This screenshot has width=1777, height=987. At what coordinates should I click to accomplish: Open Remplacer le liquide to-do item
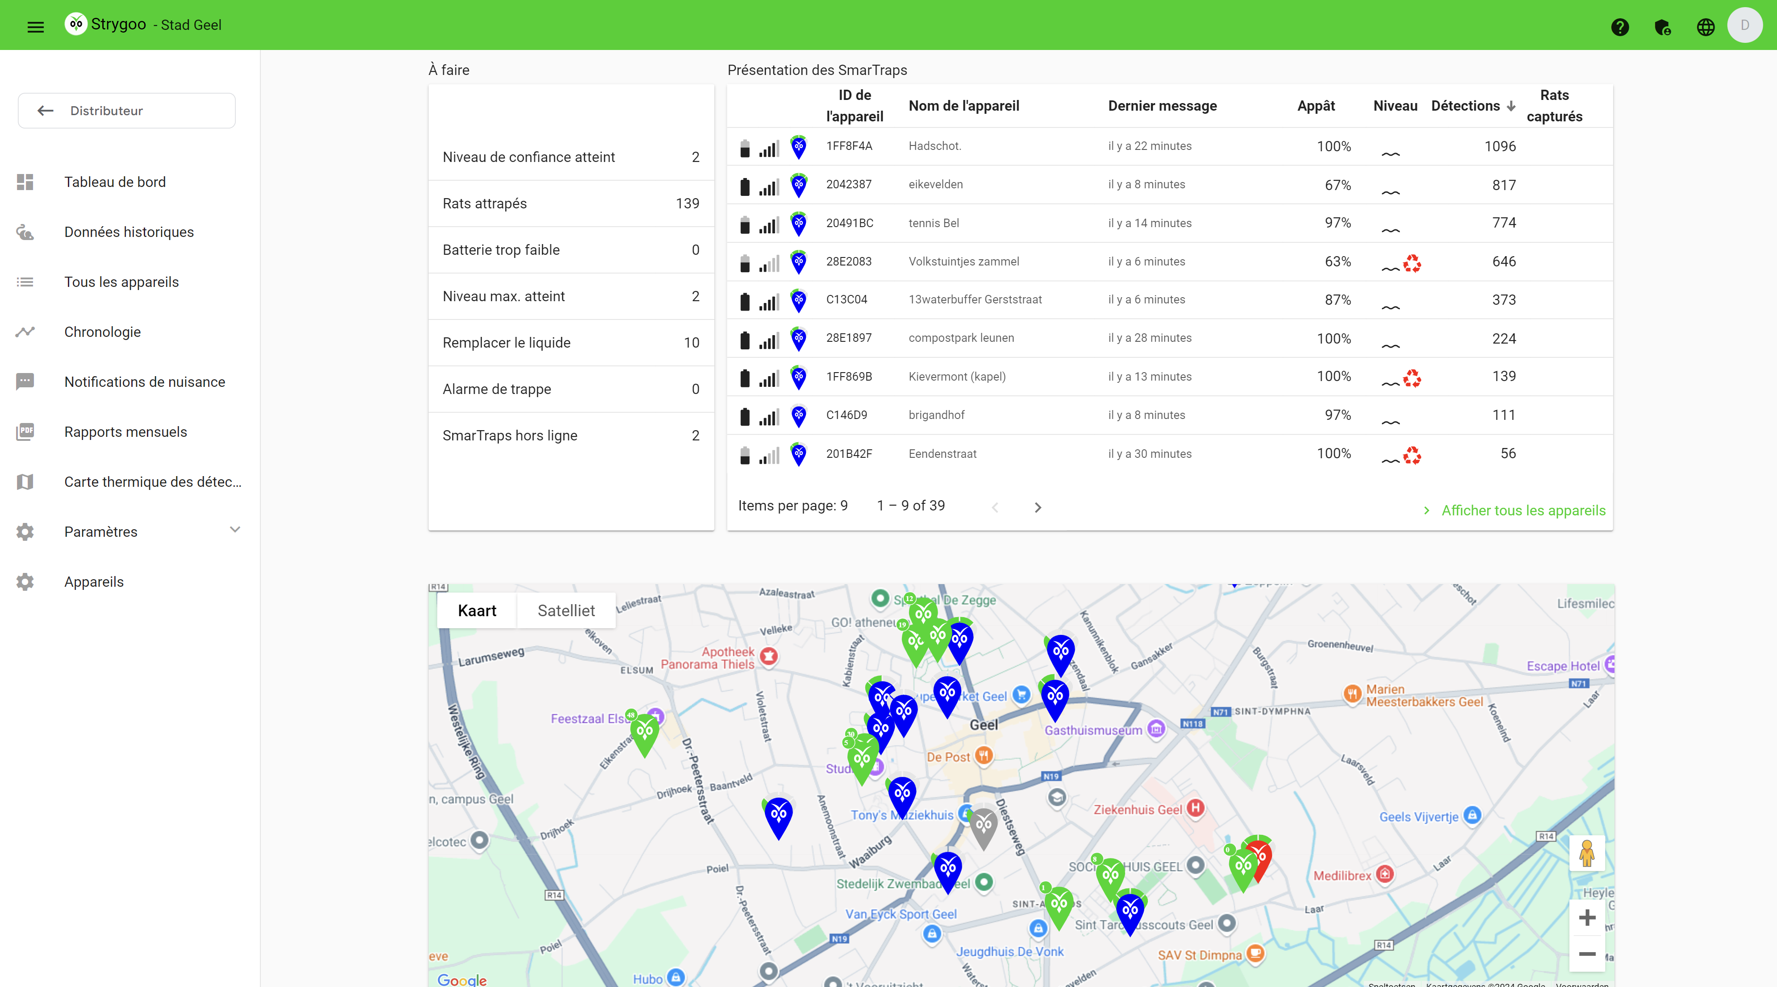pos(571,343)
